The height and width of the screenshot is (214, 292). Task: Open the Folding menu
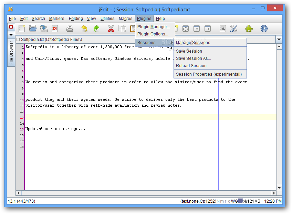pos(76,19)
